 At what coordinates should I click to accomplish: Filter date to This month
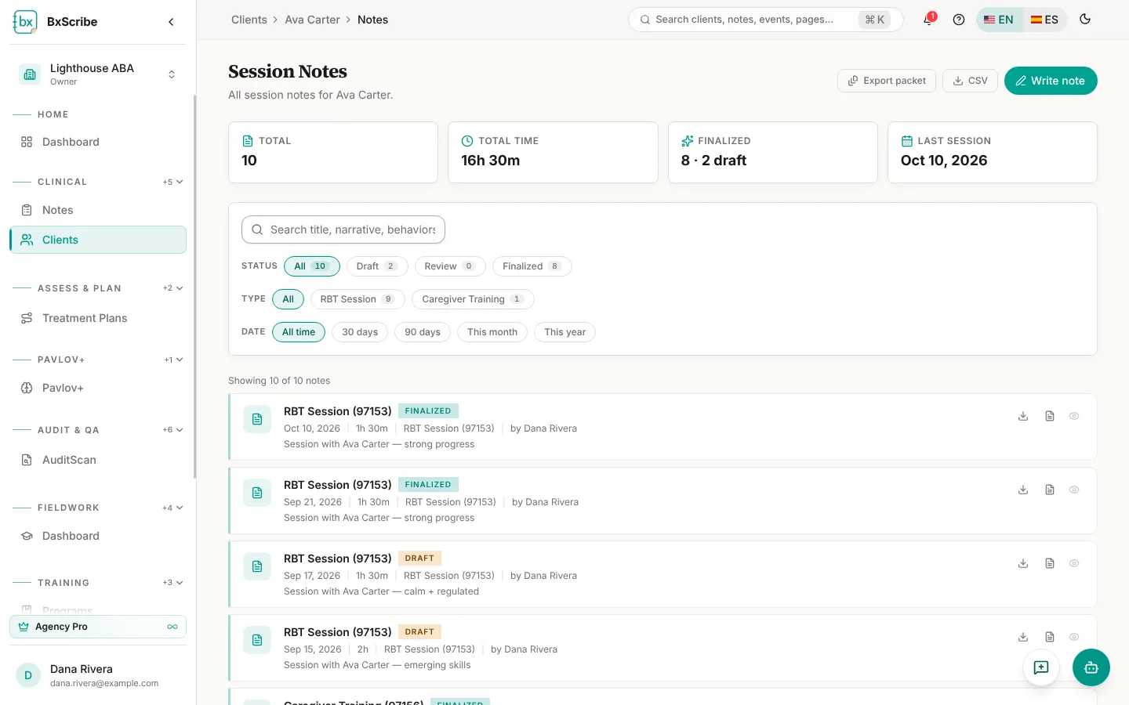492,332
